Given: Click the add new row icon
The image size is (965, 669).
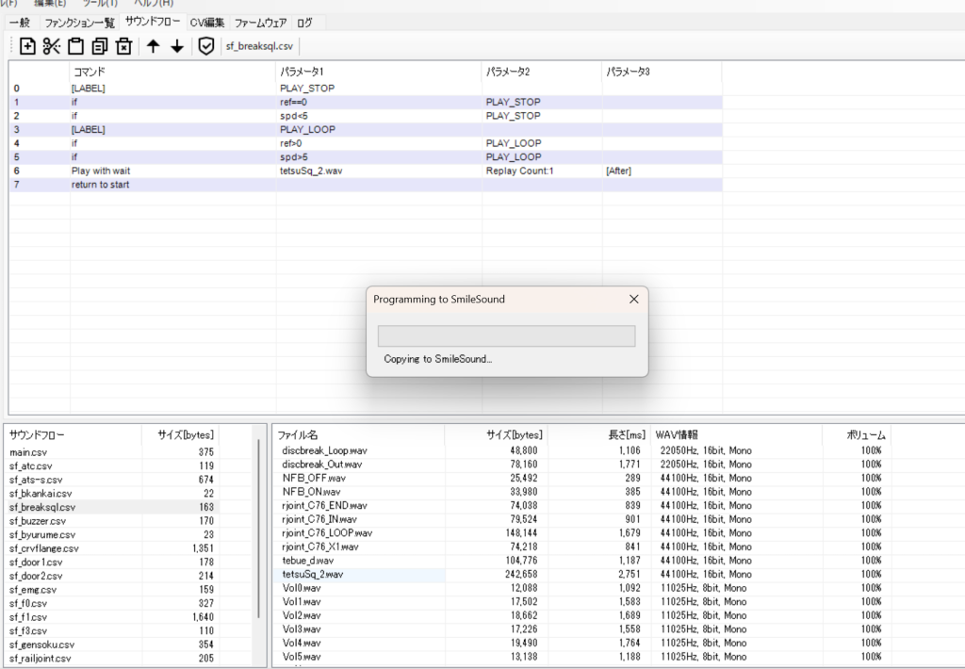Looking at the screenshot, I should [x=27, y=46].
